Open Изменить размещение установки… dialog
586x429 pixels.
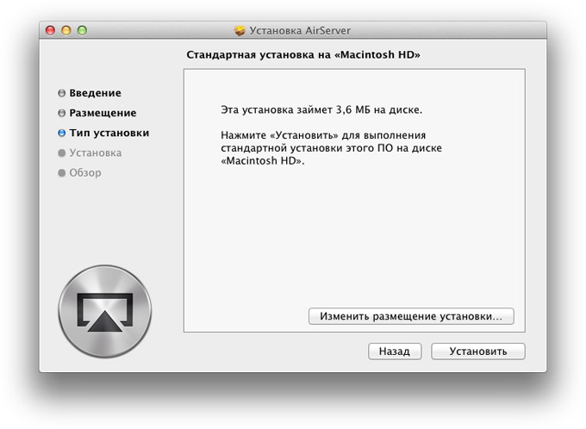(x=411, y=316)
